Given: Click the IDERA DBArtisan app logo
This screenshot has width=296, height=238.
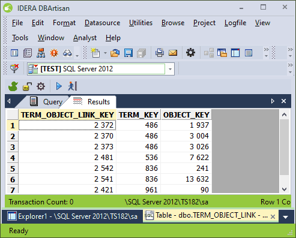Looking at the screenshot, I should point(8,8).
